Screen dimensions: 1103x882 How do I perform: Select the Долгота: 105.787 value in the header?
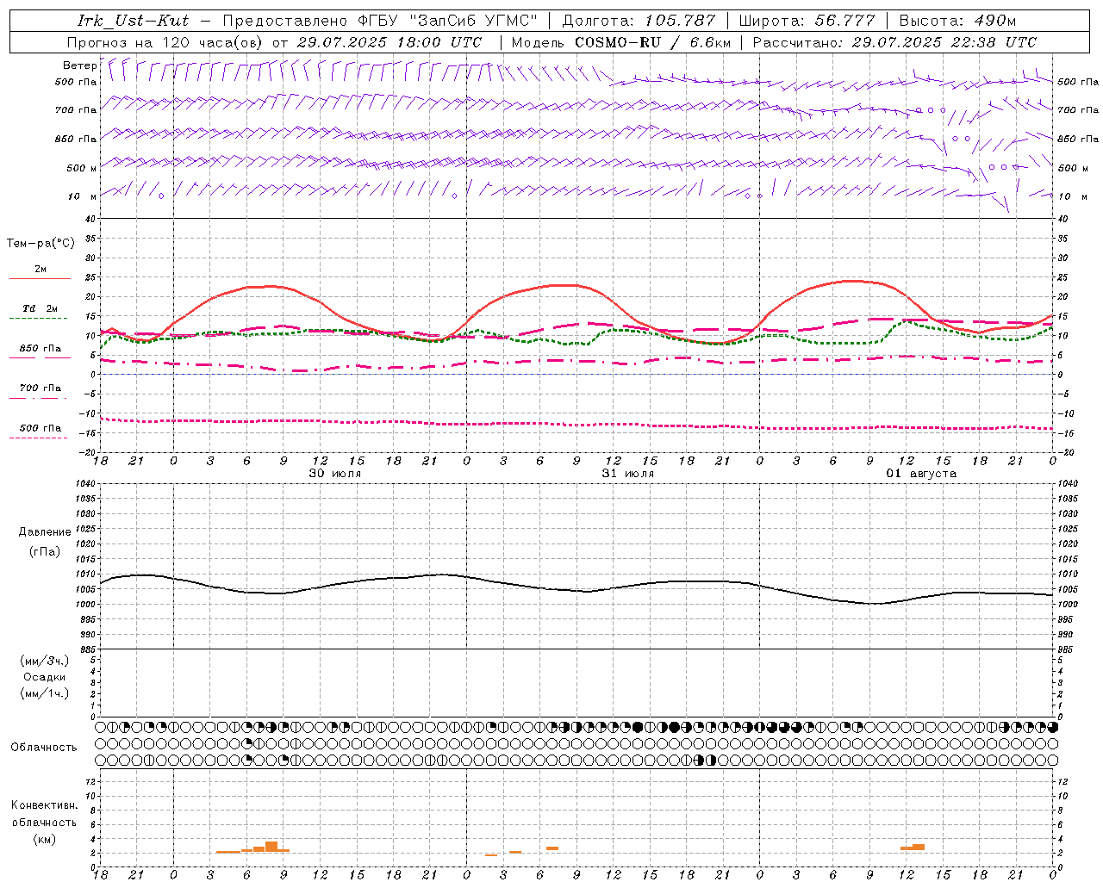[639, 21]
